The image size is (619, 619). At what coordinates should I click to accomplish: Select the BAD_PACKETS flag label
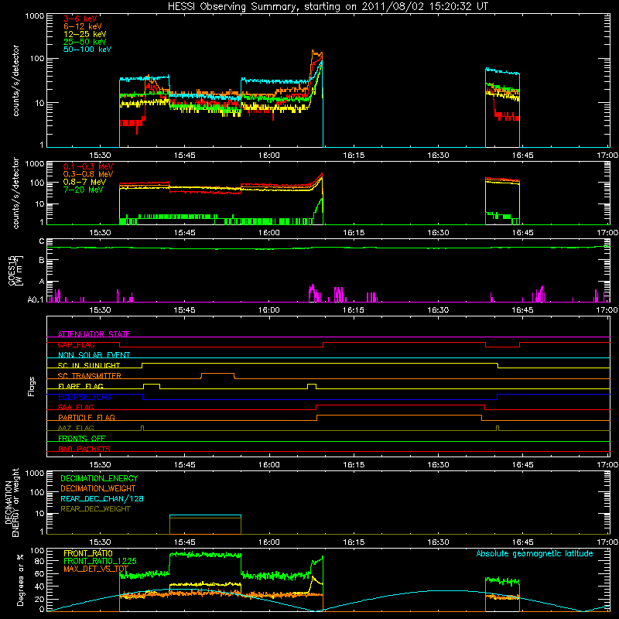[x=84, y=449]
